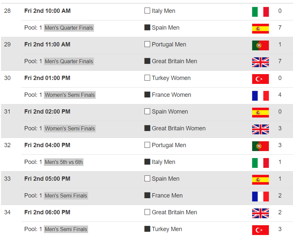The height and width of the screenshot is (238, 293).
Task: Click the white box beside Italy Men, match 28
Action: point(147,11)
